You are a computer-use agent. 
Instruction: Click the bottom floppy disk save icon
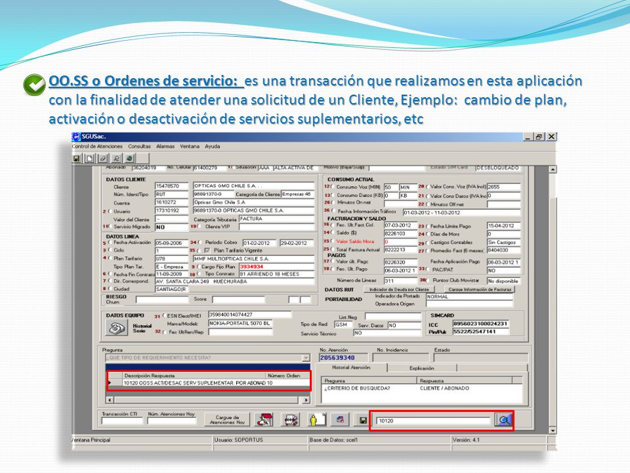coord(363,420)
